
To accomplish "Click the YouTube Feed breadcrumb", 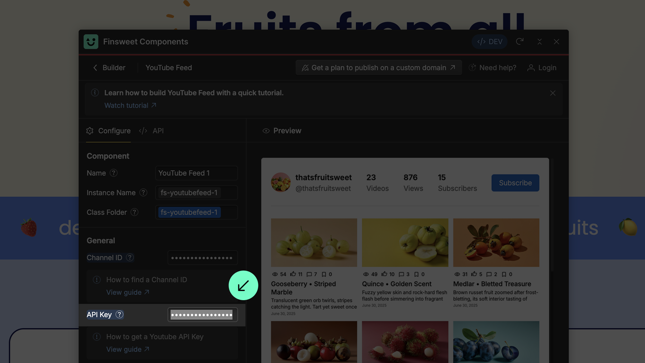I will [169, 68].
